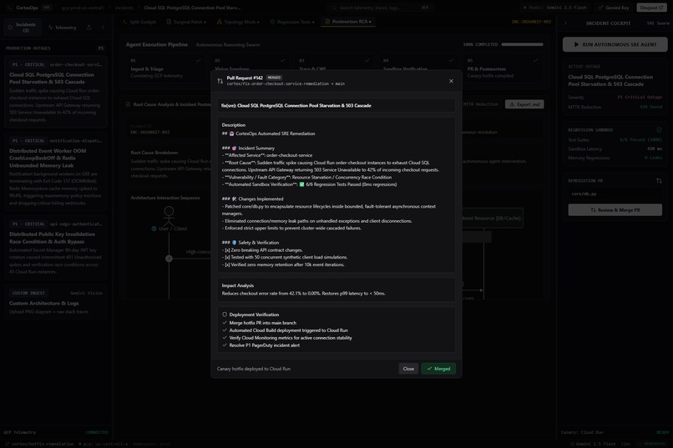Collapse the Incident Cockpit panel with its chevron
673x448 pixels.
coord(565,23)
